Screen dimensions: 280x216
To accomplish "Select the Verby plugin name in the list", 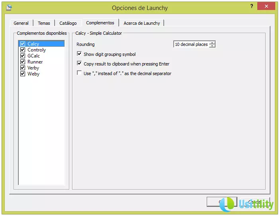I will coord(33,68).
